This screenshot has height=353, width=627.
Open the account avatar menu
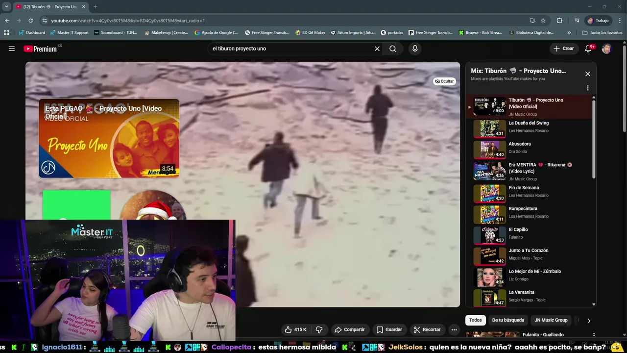(606, 49)
